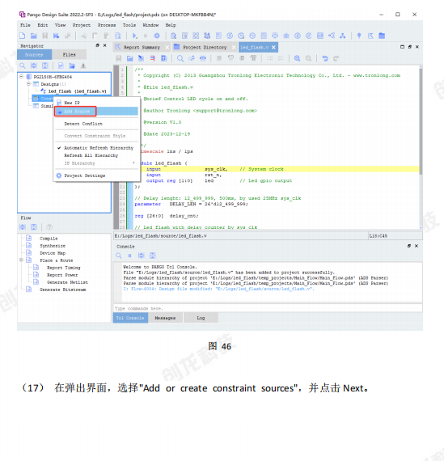Switch to the Files tab in Navigator
Viewport: 444px width, 461px height.
[x=69, y=55]
